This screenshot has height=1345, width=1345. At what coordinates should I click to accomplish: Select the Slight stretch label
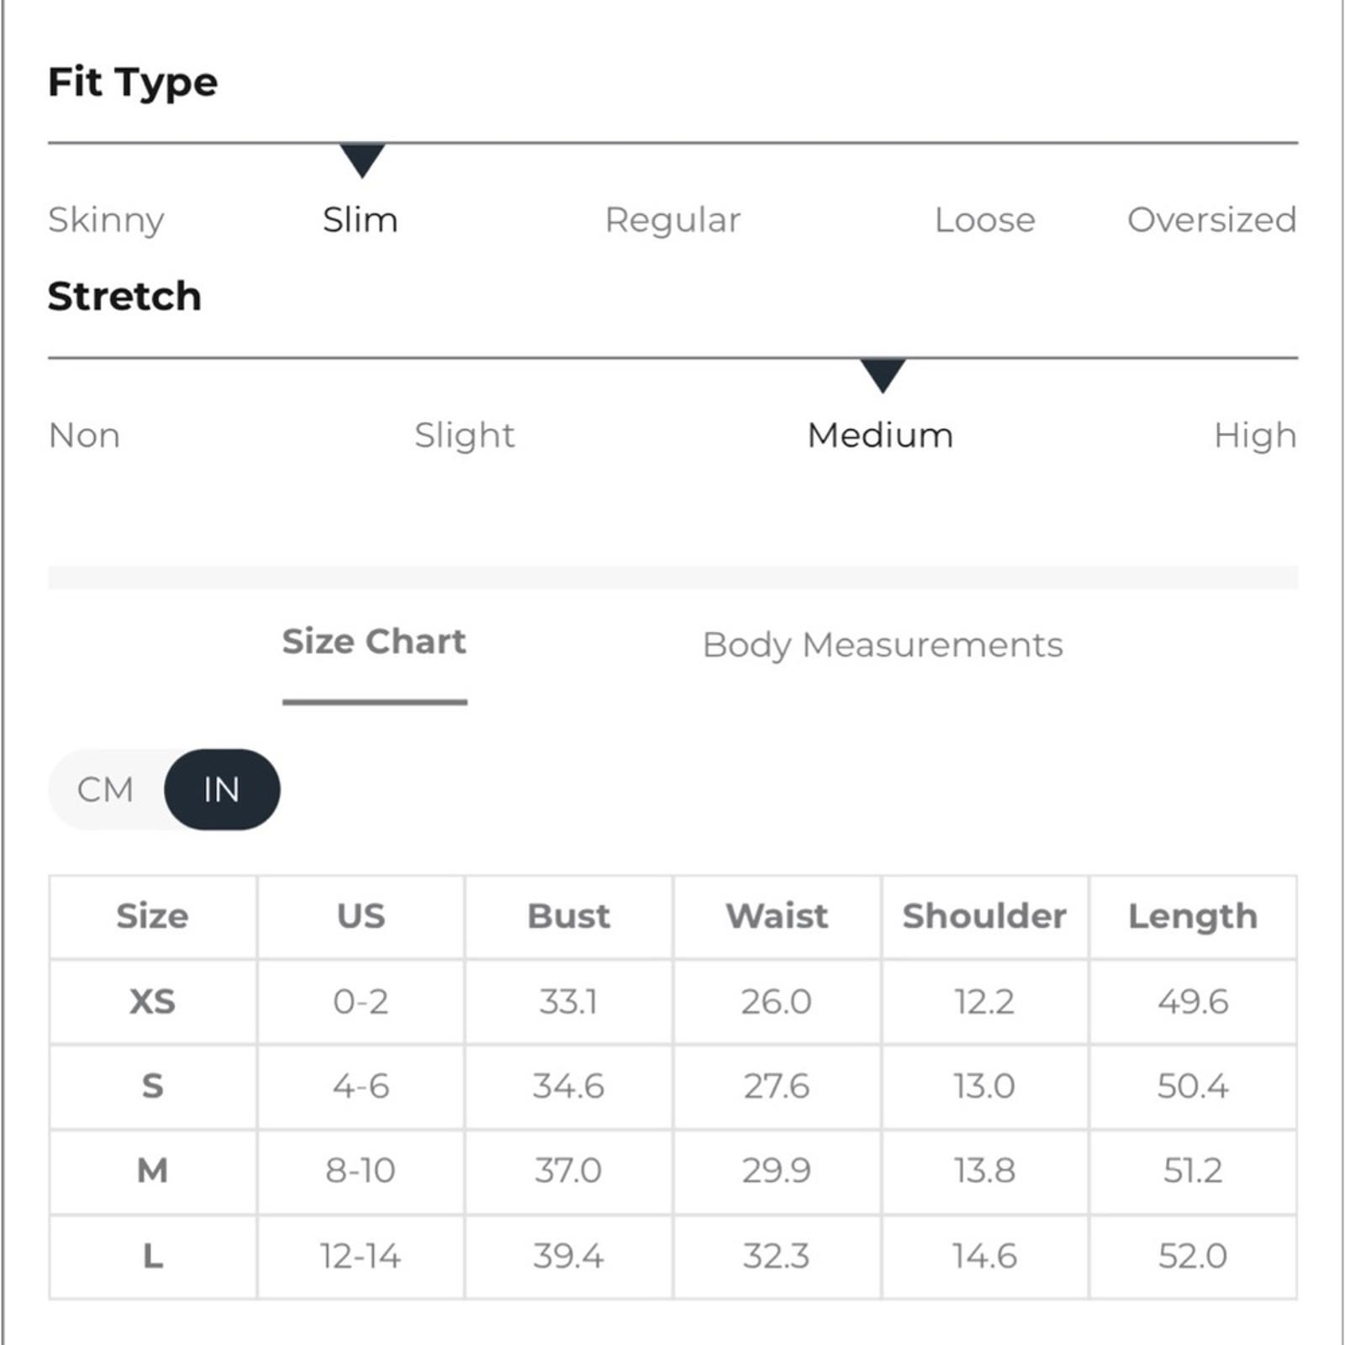click(465, 435)
